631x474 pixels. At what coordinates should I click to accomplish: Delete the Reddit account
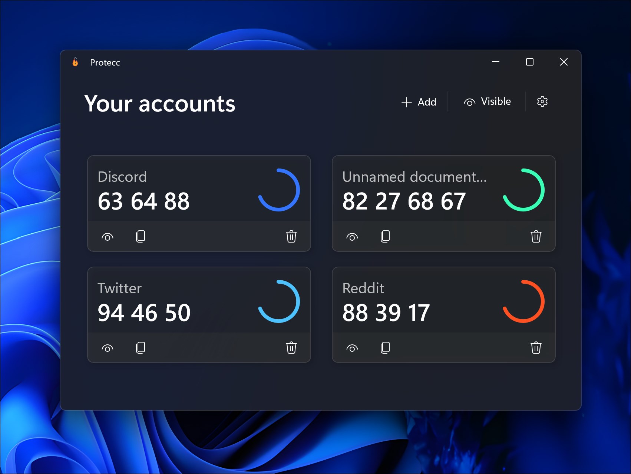coord(536,347)
